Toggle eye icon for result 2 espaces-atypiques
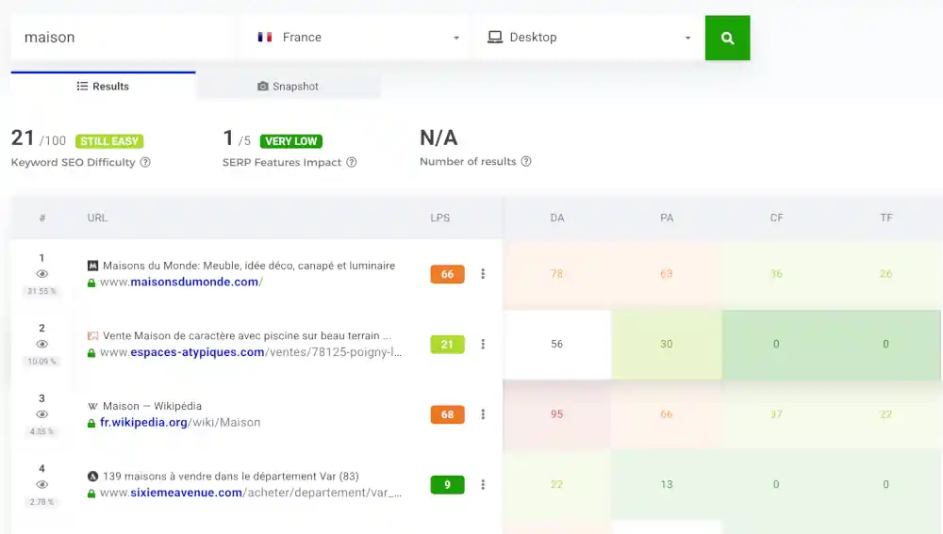 click(41, 344)
